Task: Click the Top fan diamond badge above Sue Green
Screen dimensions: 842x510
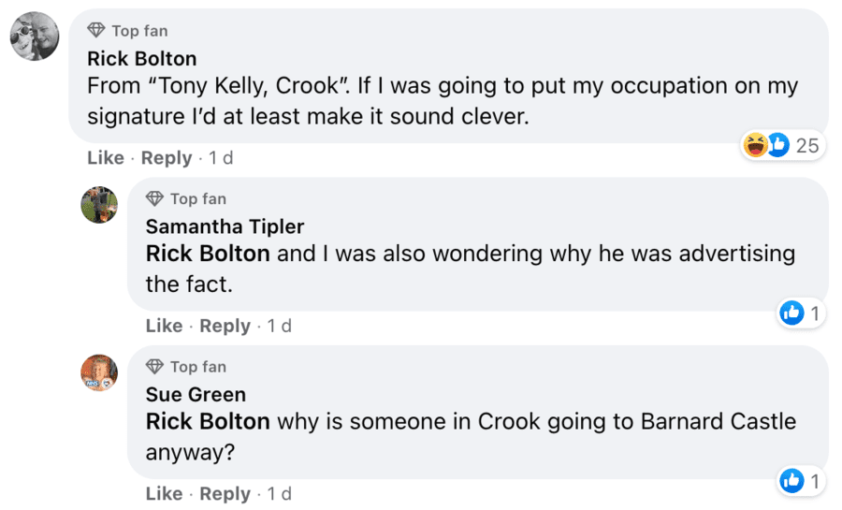Action: click(x=154, y=367)
